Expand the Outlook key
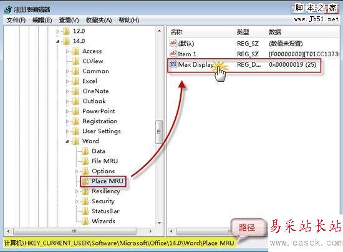The image size is (343, 252). pos(67,101)
